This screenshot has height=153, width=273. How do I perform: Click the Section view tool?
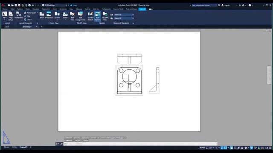pos(57,15)
